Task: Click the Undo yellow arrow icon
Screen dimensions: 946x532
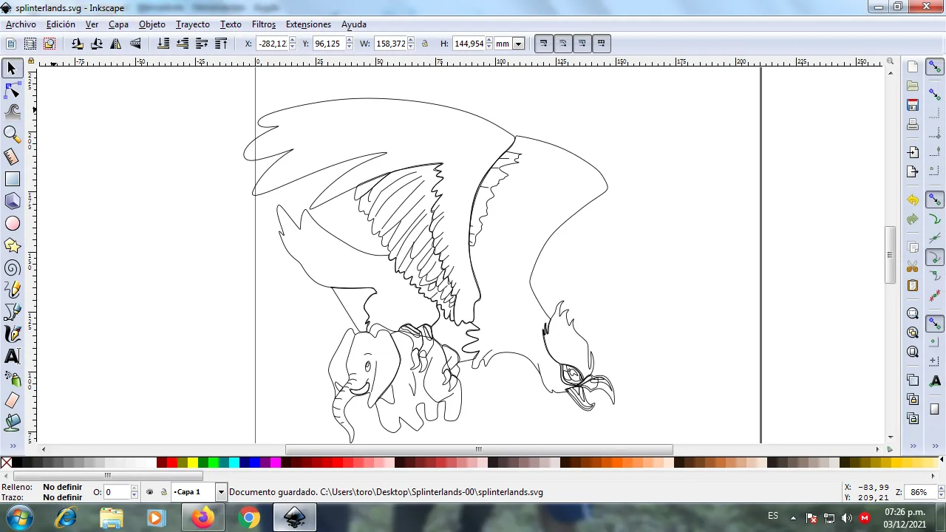Action: (x=913, y=200)
